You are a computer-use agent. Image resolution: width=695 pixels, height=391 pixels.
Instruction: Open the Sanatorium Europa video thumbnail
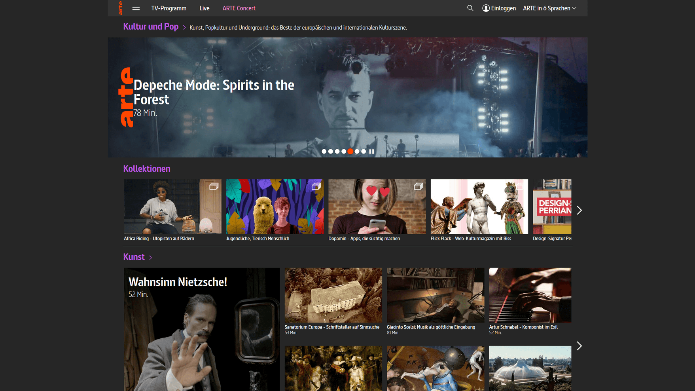pos(333,295)
